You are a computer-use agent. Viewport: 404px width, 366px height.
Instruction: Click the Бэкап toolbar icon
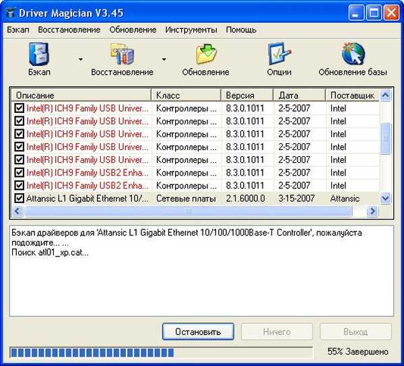(39, 54)
